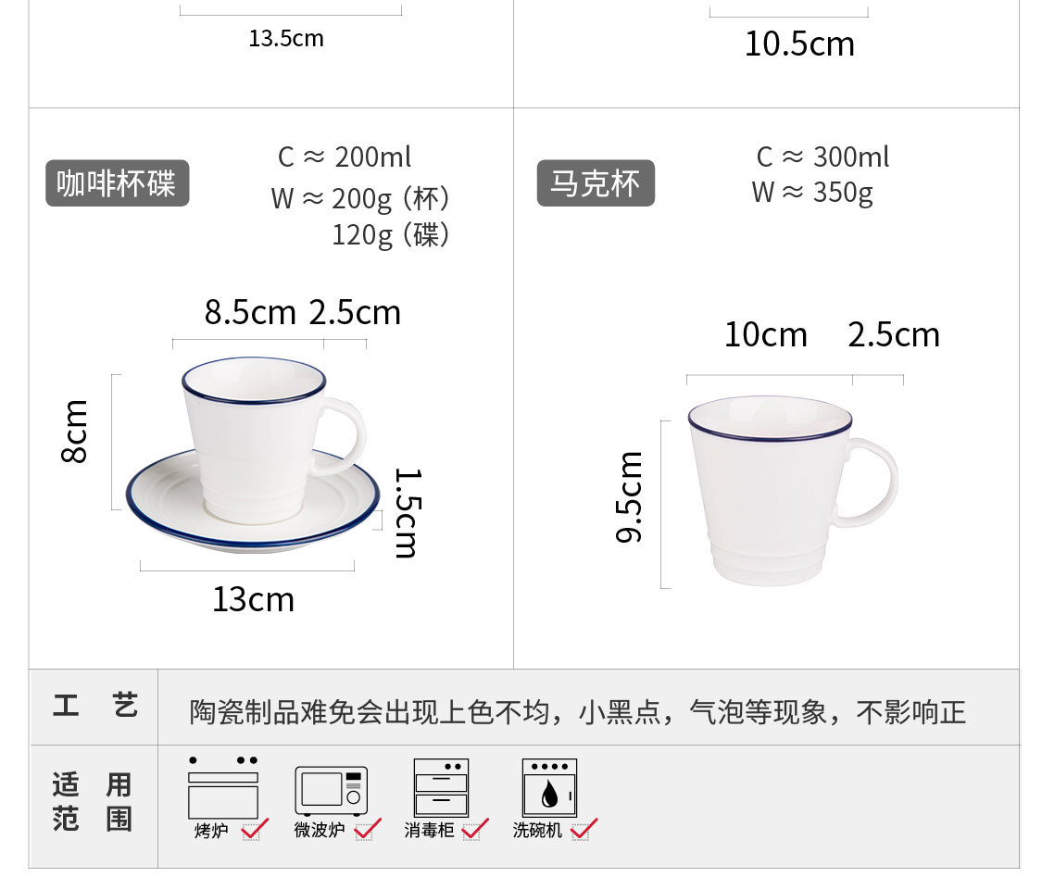Click the C ≈ 300ml capacity text
1042x890 pixels.
822,157
